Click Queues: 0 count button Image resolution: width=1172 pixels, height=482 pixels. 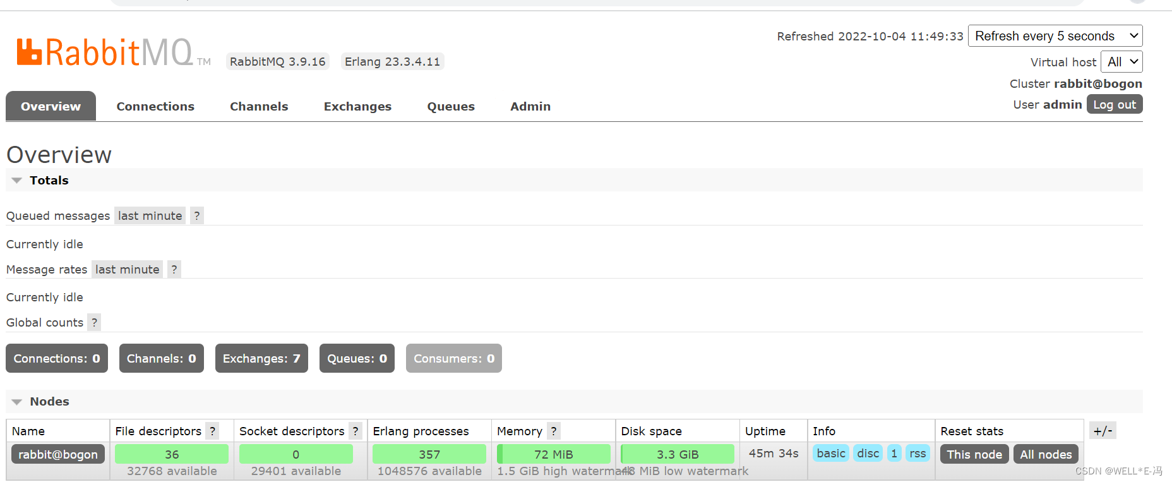point(357,359)
